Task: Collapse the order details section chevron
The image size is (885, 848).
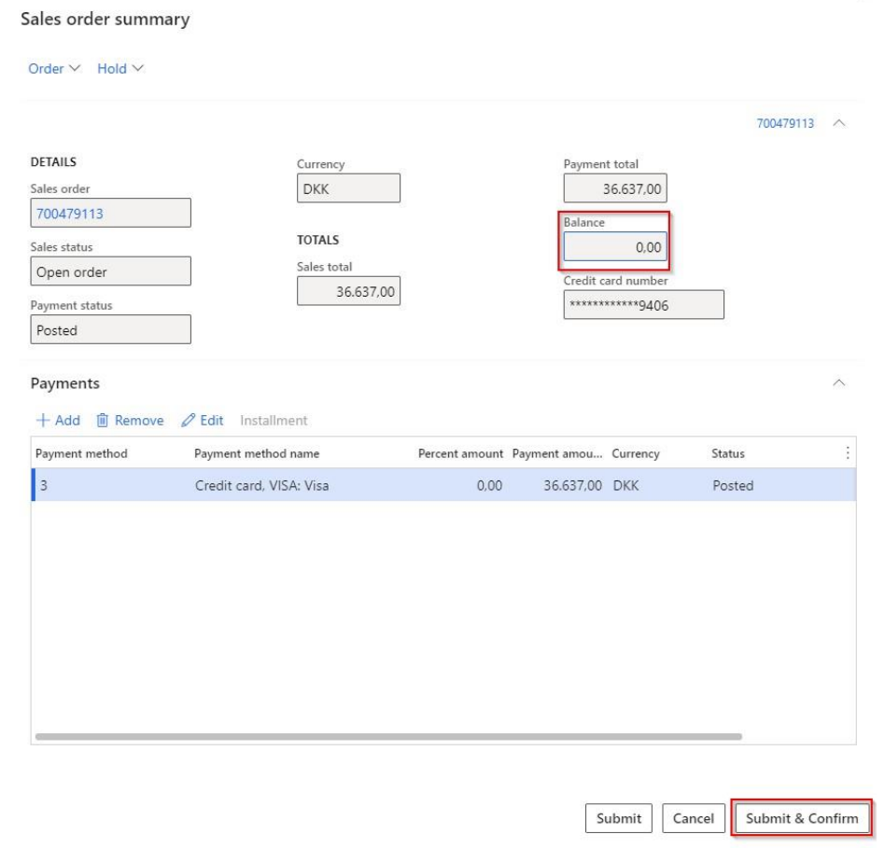Action: [839, 123]
